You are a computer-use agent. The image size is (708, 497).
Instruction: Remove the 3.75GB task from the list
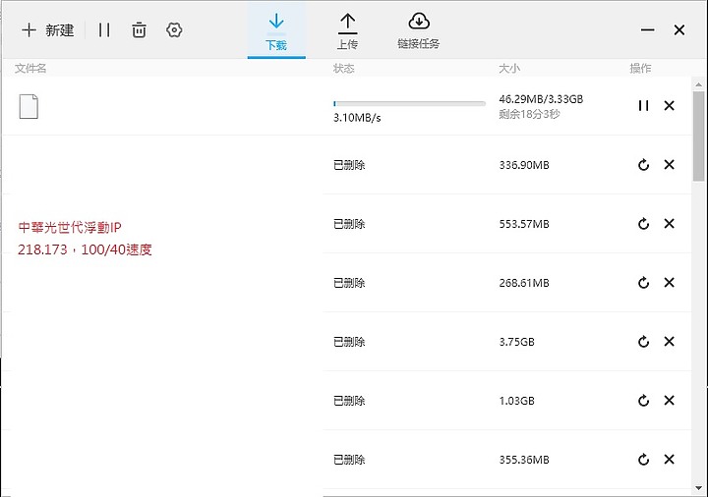click(670, 342)
